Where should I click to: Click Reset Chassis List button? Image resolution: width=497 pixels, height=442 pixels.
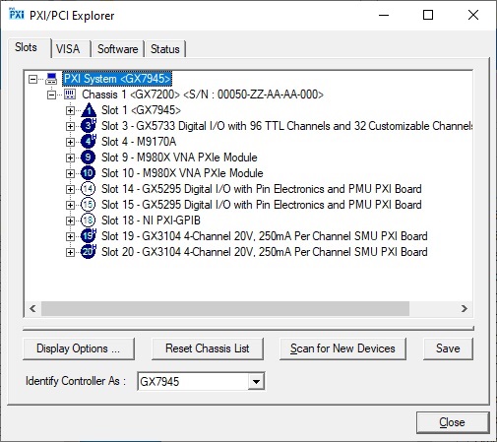coord(208,348)
